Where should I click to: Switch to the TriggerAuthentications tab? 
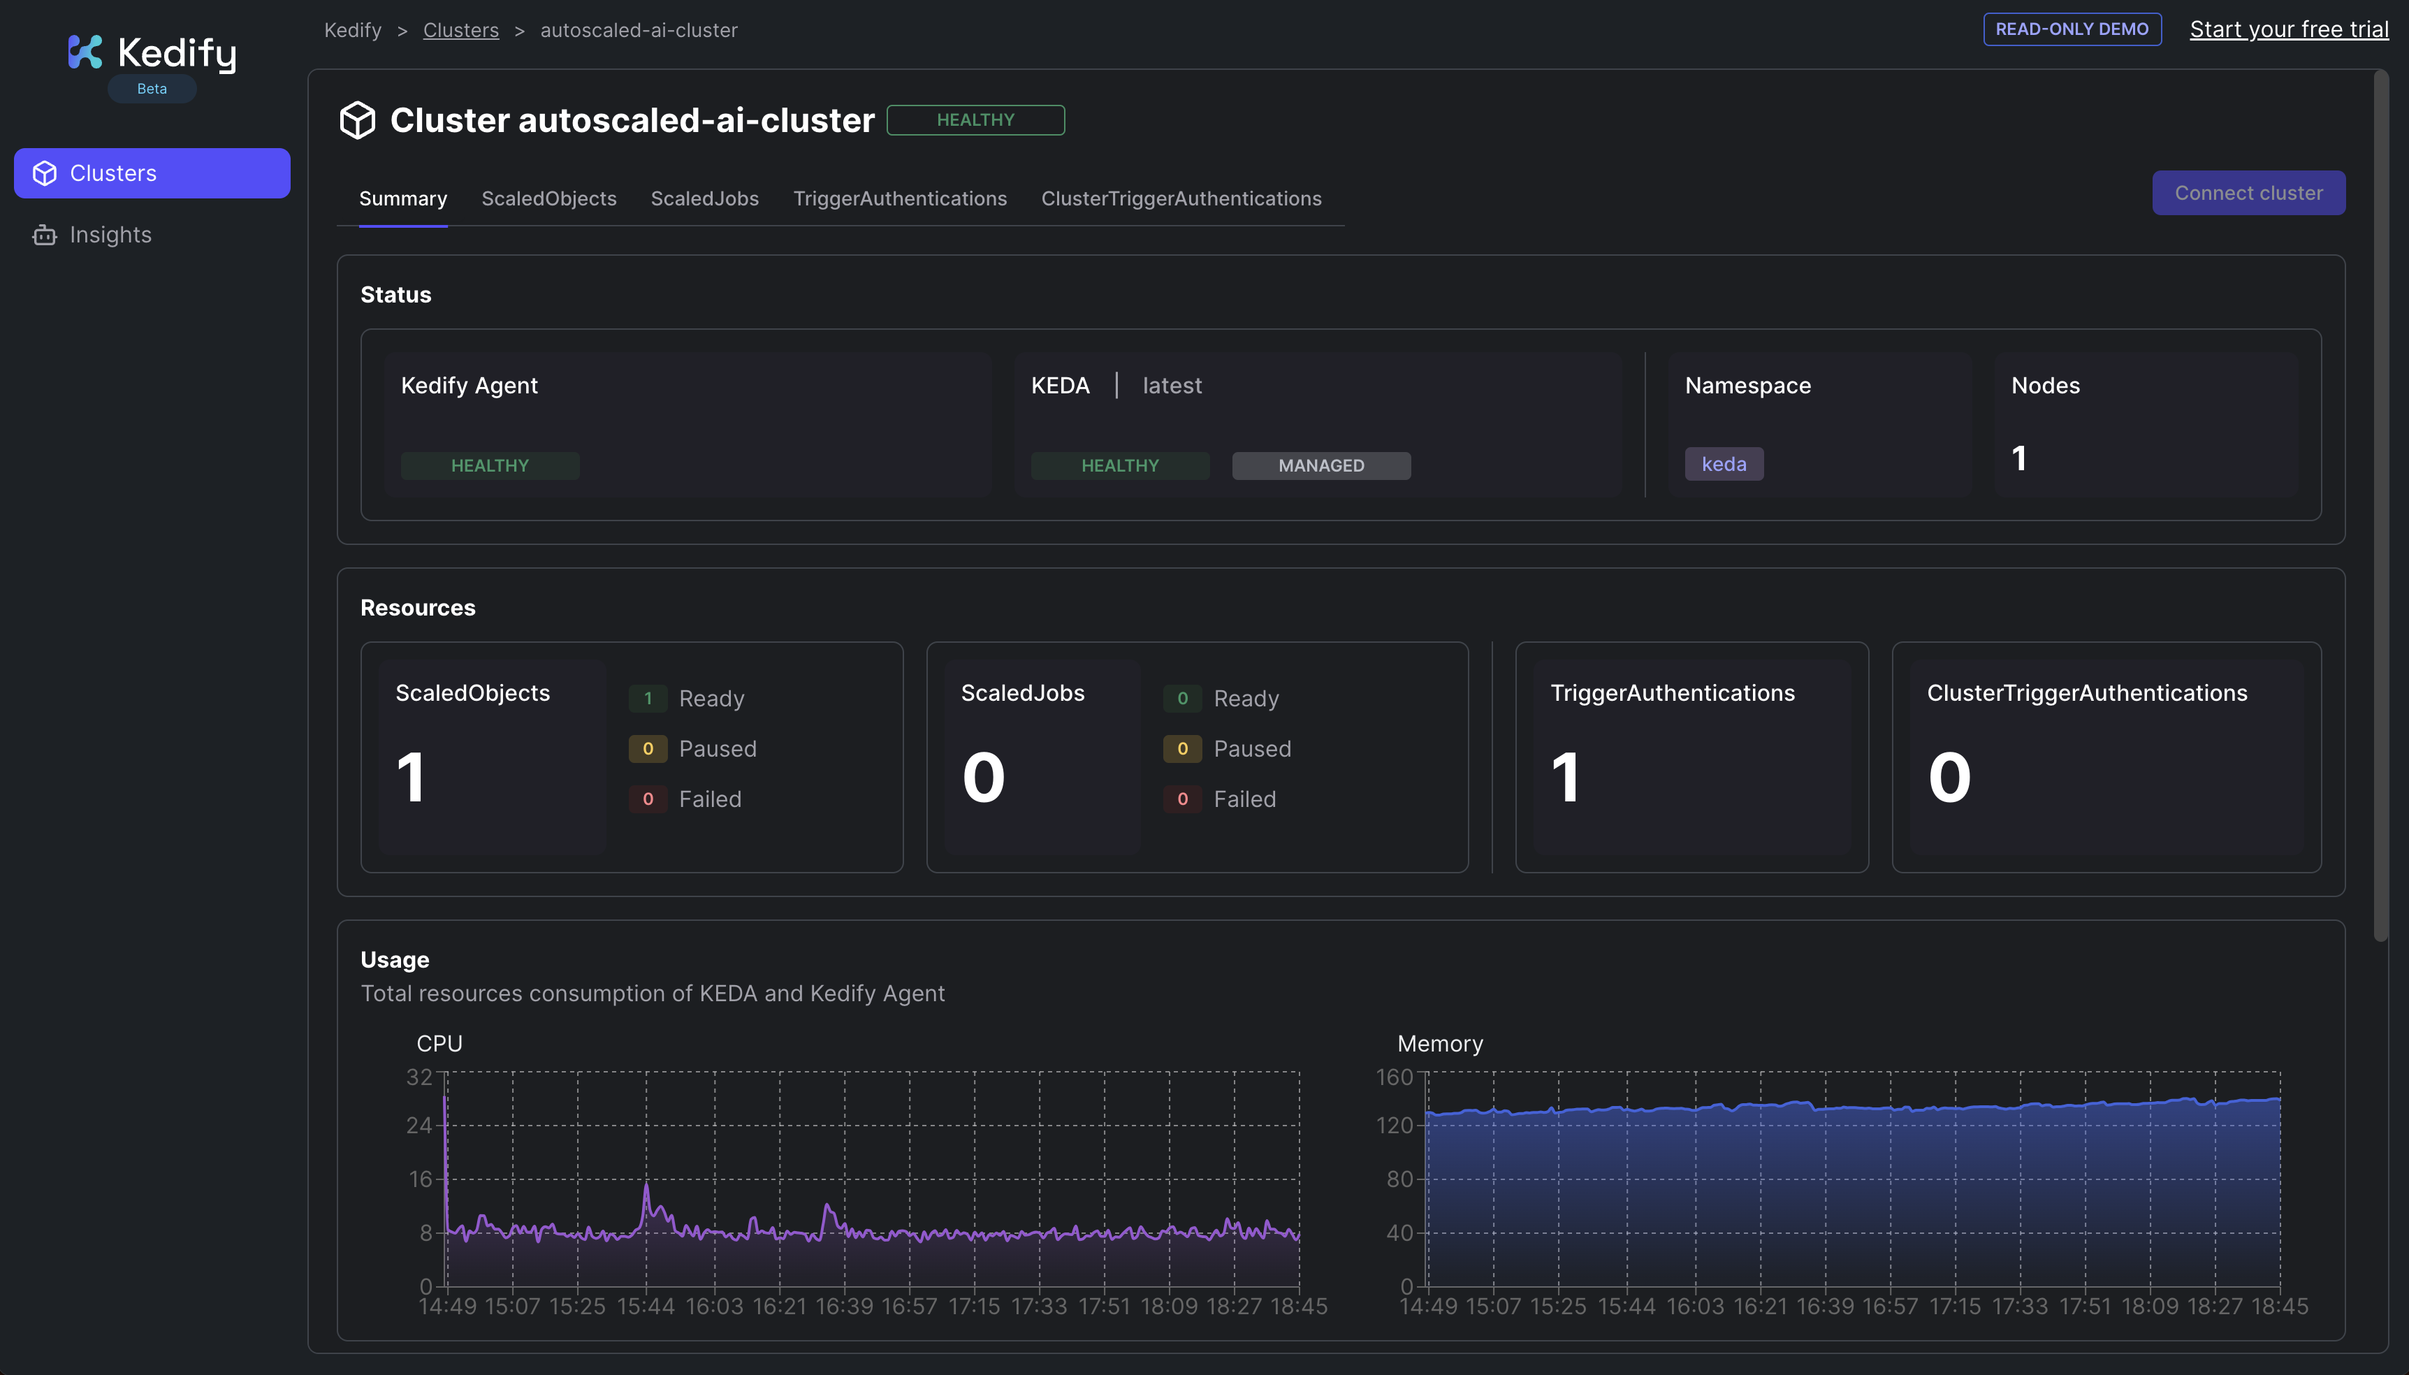[x=900, y=198]
